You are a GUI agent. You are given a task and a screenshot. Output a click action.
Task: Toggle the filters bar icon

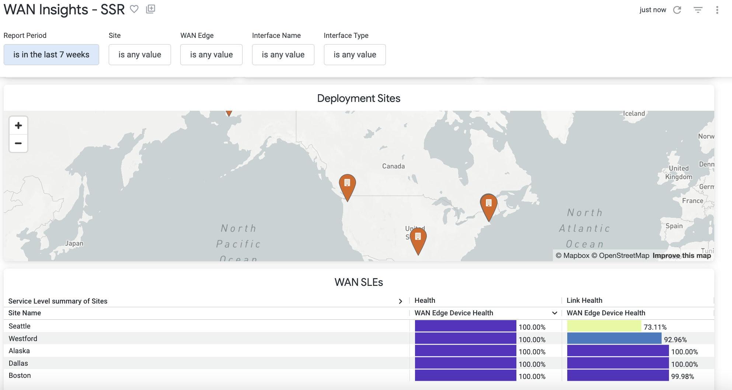tap(698, 10)
